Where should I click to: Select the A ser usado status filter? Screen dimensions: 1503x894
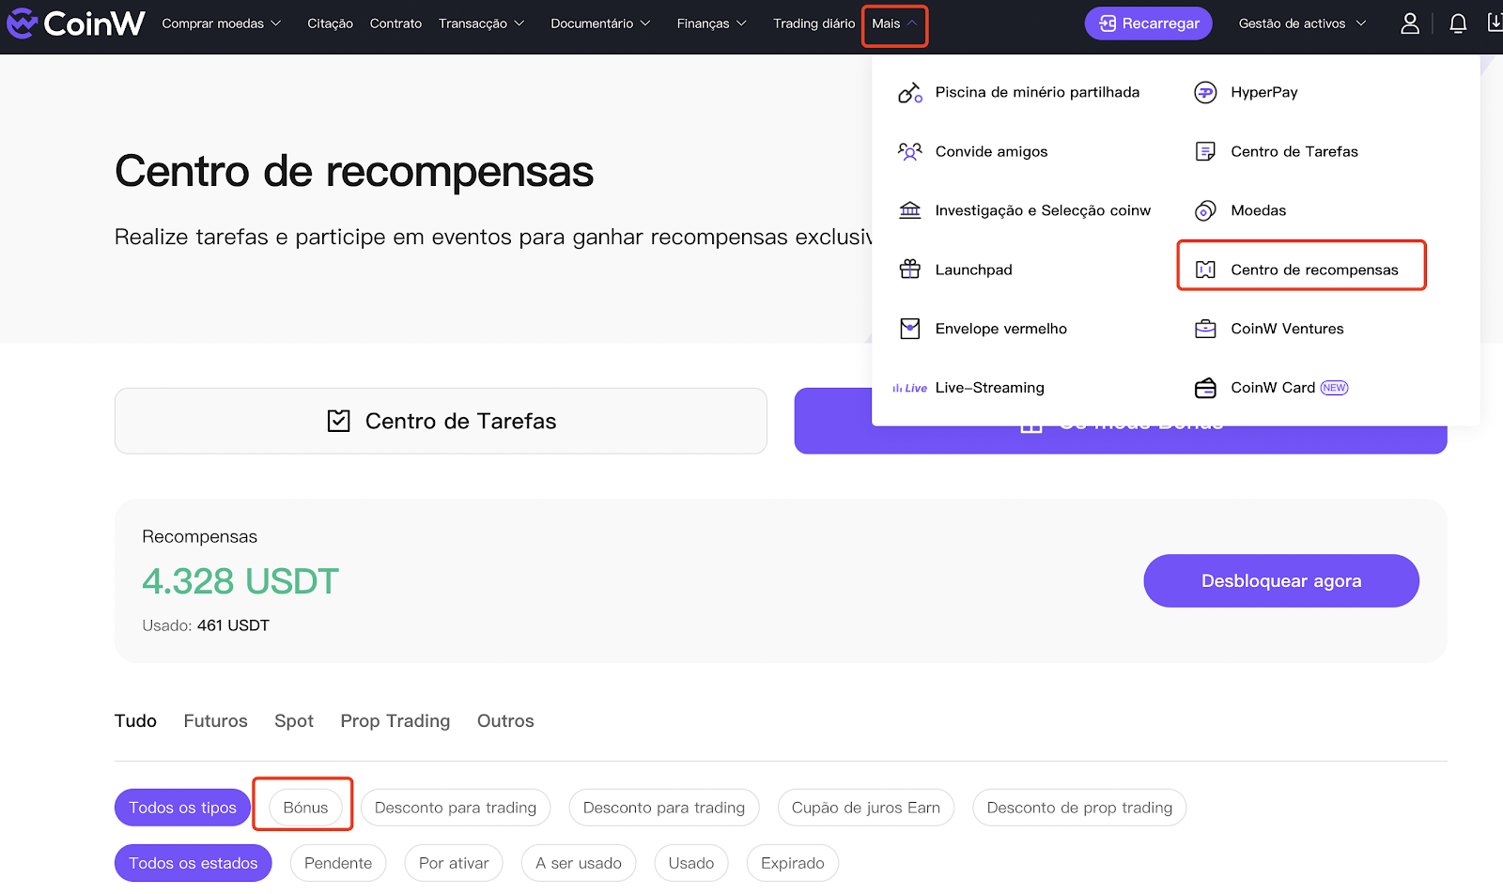pyautogui.click(x=579, y=863)
